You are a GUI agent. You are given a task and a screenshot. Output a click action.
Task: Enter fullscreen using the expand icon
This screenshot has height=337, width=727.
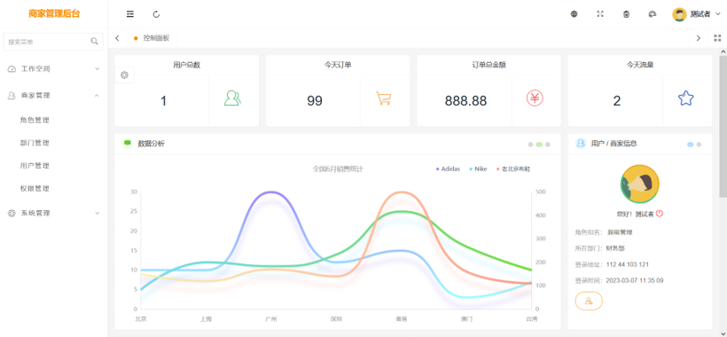click(600, 14)
